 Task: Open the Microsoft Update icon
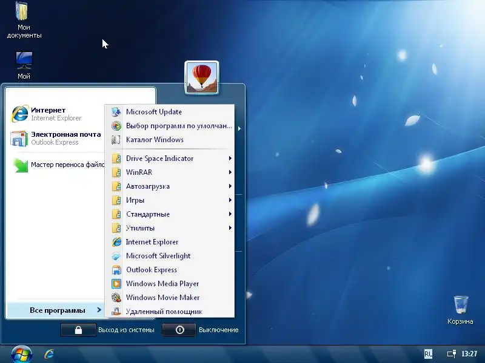[x=116, y=112]
